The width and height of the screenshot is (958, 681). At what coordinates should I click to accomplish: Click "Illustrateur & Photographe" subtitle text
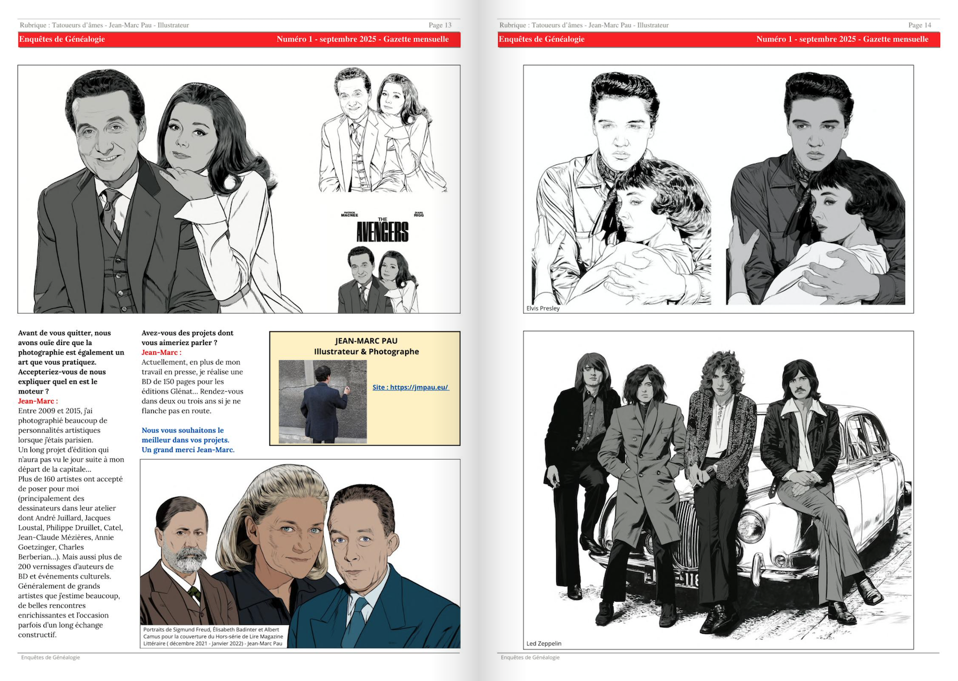coord(366,352)
